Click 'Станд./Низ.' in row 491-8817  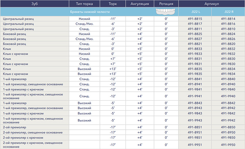coord(85,24)
